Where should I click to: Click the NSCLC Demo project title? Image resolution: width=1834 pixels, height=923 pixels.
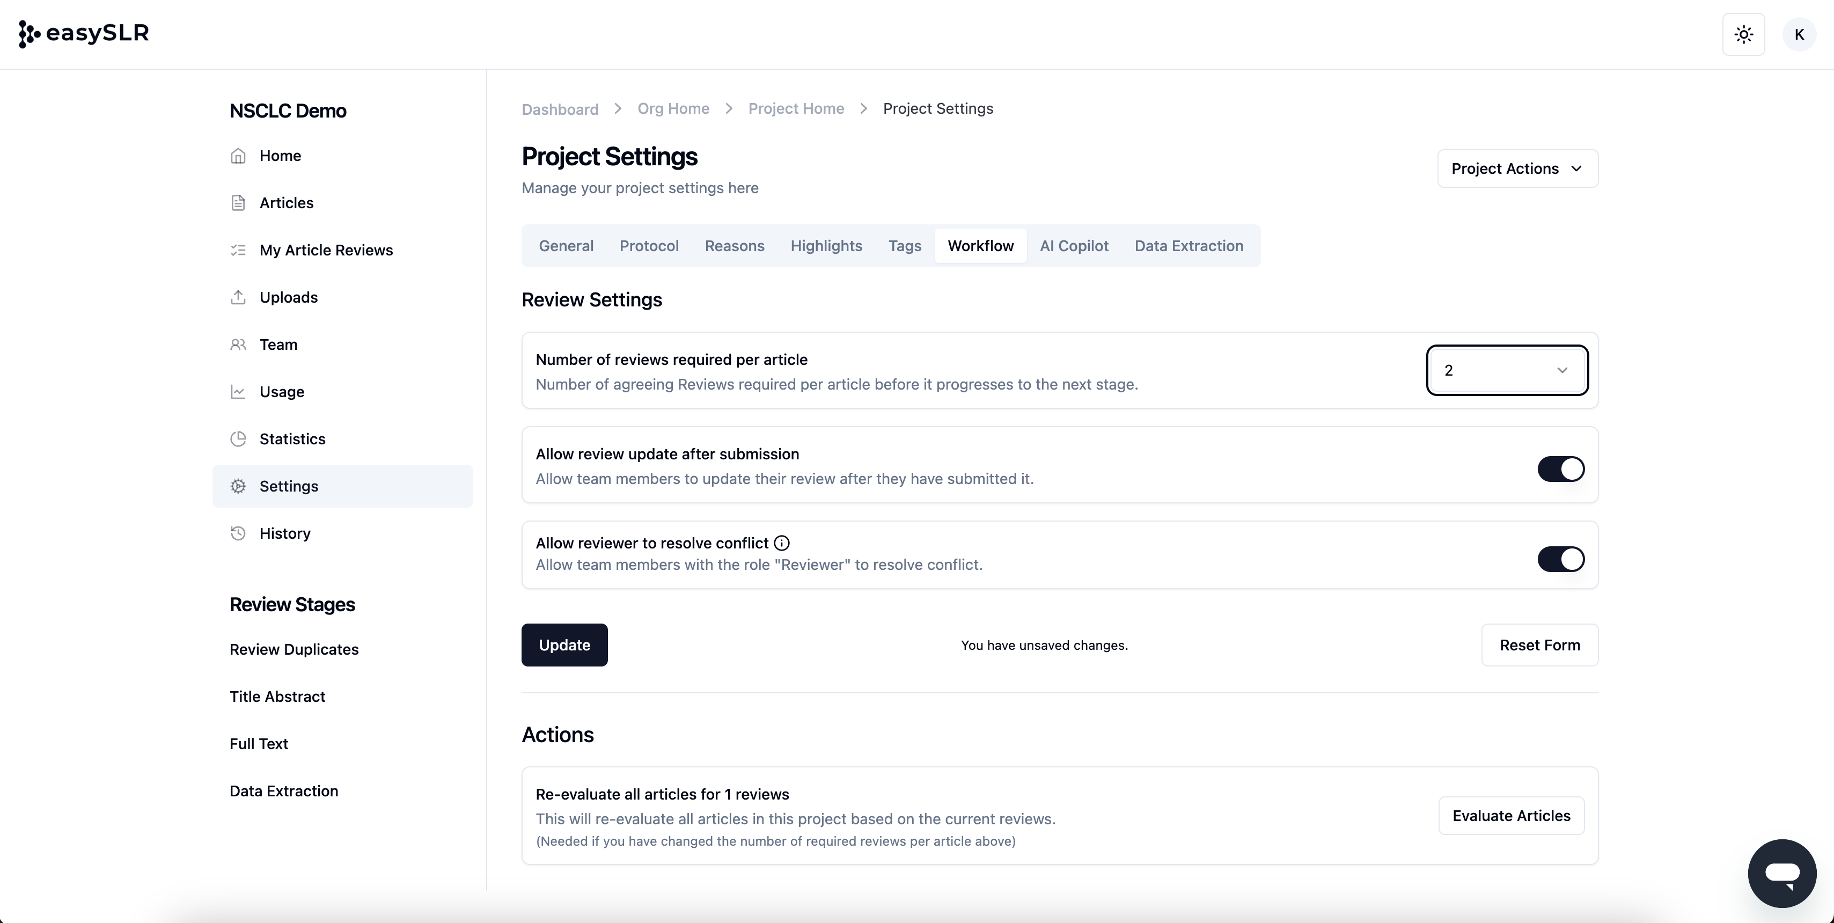point(288,111)
